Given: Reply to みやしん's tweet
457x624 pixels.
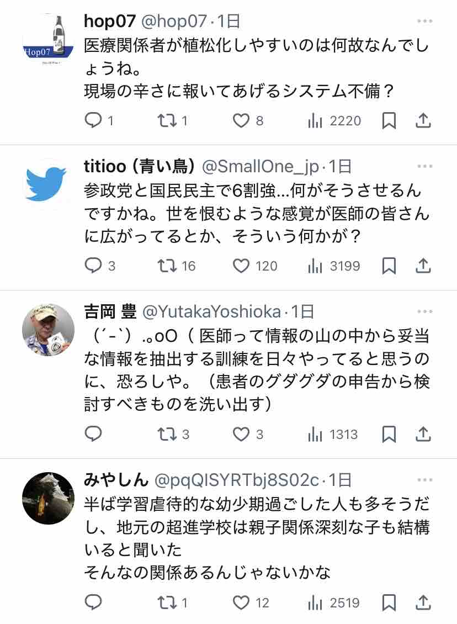Looking at the screenshot, I should click(x=93, y=603).
